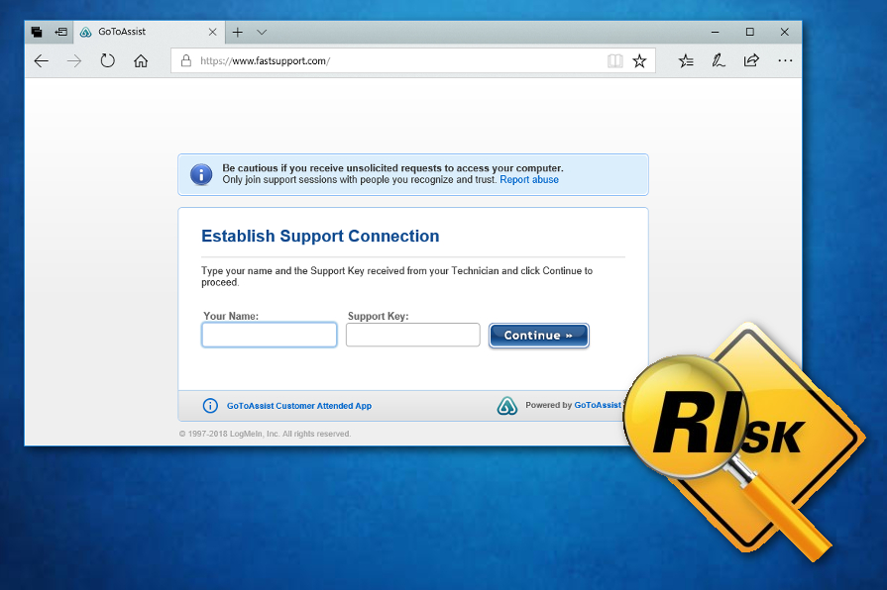
Task: Click the Add notes pen icon
Action: [719, 60]
